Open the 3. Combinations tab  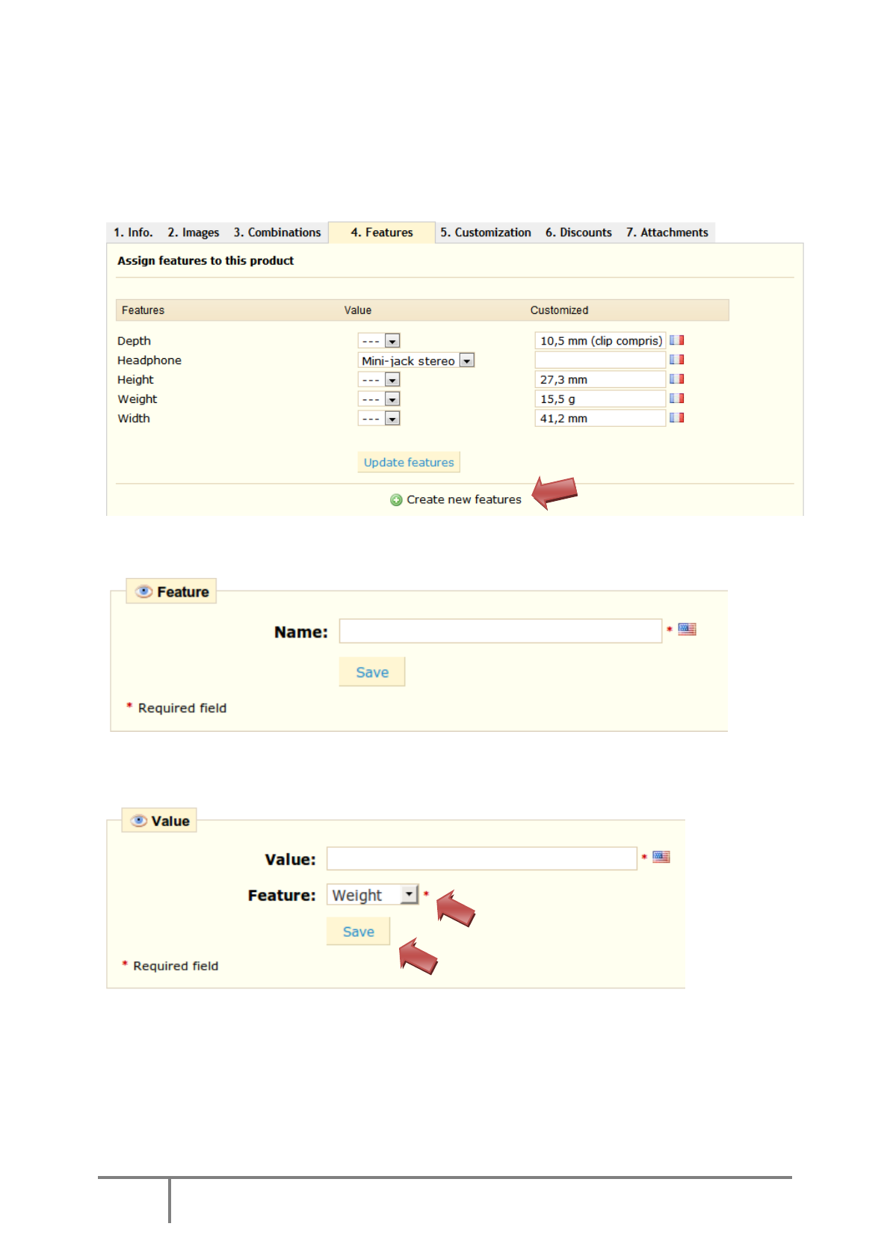click(277, 233)
